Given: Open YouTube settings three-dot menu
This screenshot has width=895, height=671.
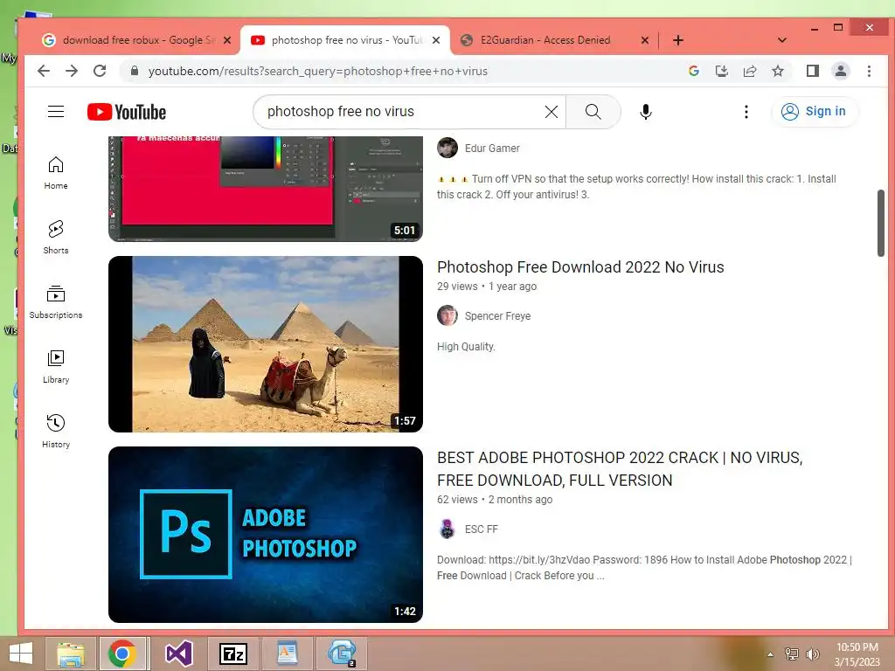Looking at the screenshot, I should 746,112.
